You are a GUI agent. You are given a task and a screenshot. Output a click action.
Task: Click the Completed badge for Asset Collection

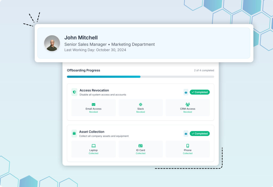[x=199, y=134]
